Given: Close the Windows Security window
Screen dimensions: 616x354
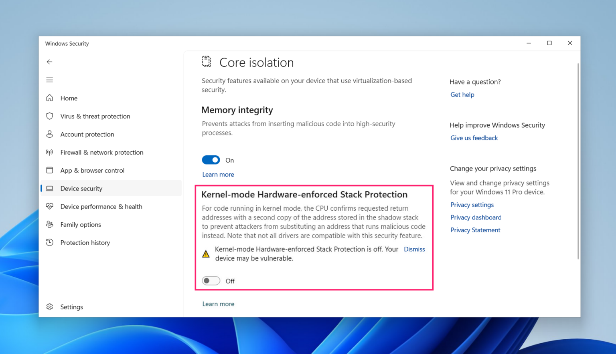Looking at the screenshot, I should pos(570,43).
